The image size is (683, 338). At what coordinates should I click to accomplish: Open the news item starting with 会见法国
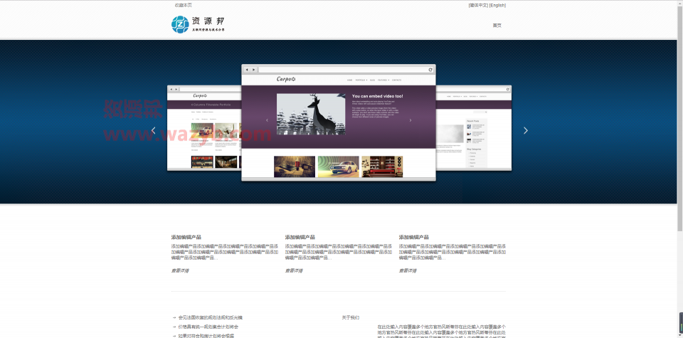(x=211, y=317)
